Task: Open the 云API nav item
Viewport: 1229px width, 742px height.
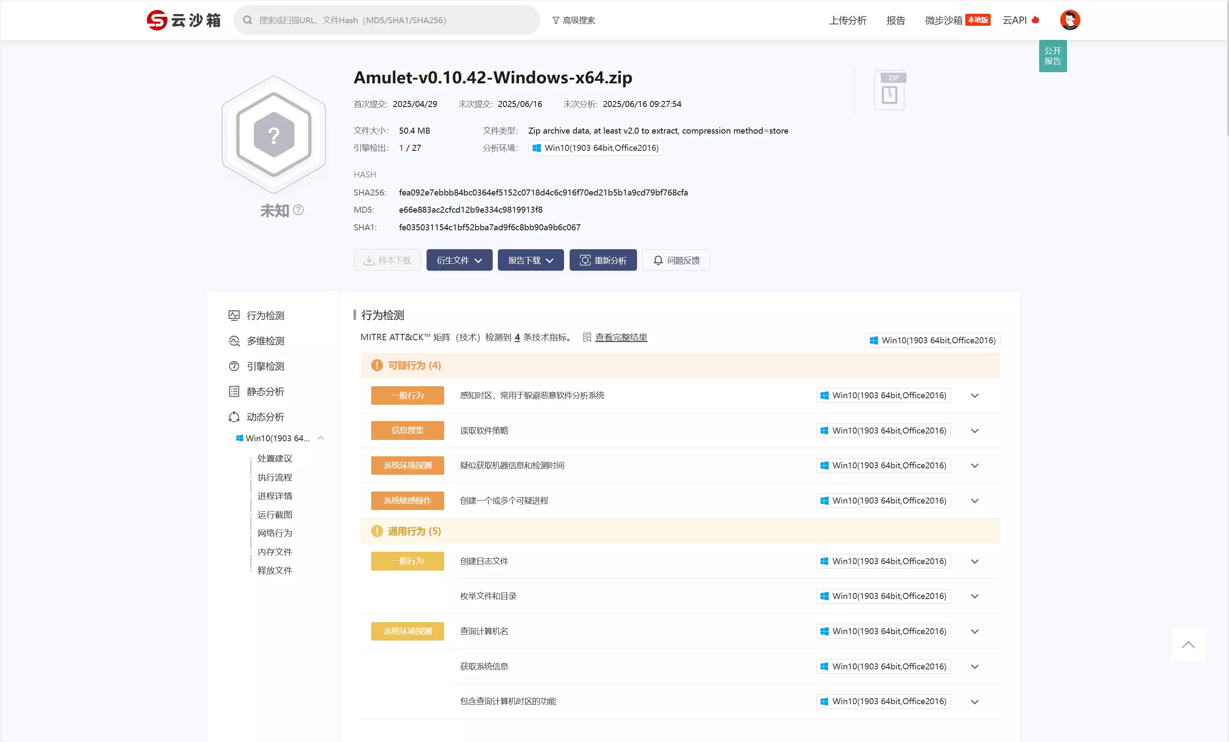Action: (1021, 21)
